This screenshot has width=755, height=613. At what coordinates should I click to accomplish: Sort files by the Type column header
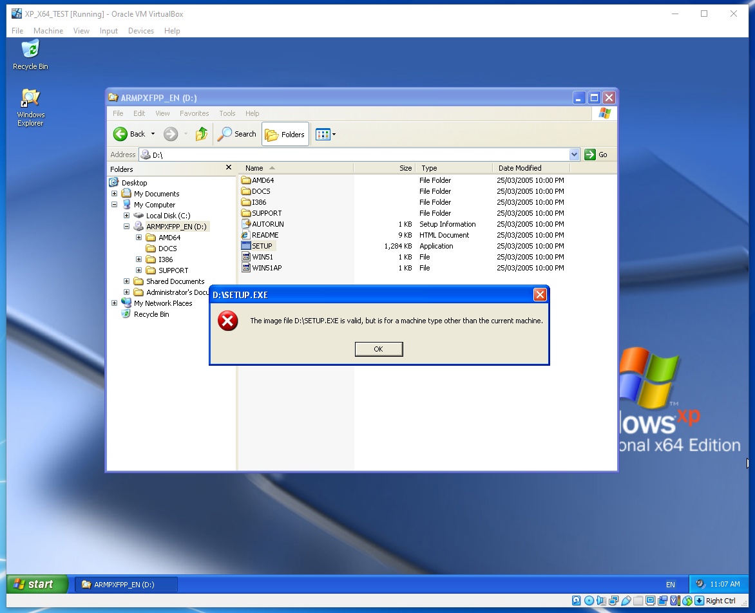(454, 168)
